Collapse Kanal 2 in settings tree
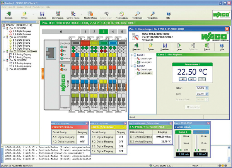The height and width of the screenshot is (168, 232). coord(131,66)
